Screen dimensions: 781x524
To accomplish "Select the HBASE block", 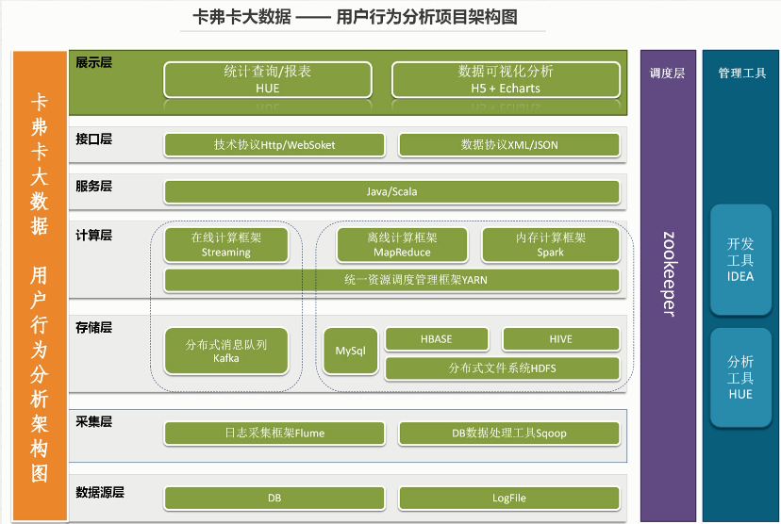I will coord(437,339).
